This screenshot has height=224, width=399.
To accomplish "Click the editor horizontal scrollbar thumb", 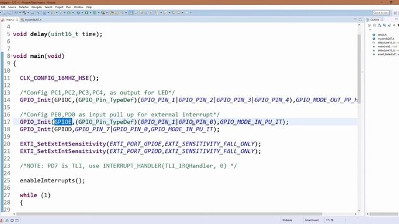I will pyautogui.click(x=169, y=214).
